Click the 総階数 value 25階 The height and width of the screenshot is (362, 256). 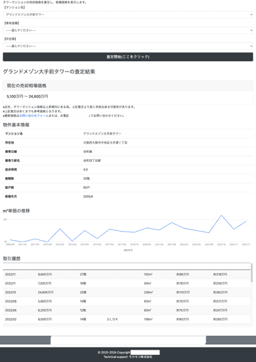click(87, 178)
